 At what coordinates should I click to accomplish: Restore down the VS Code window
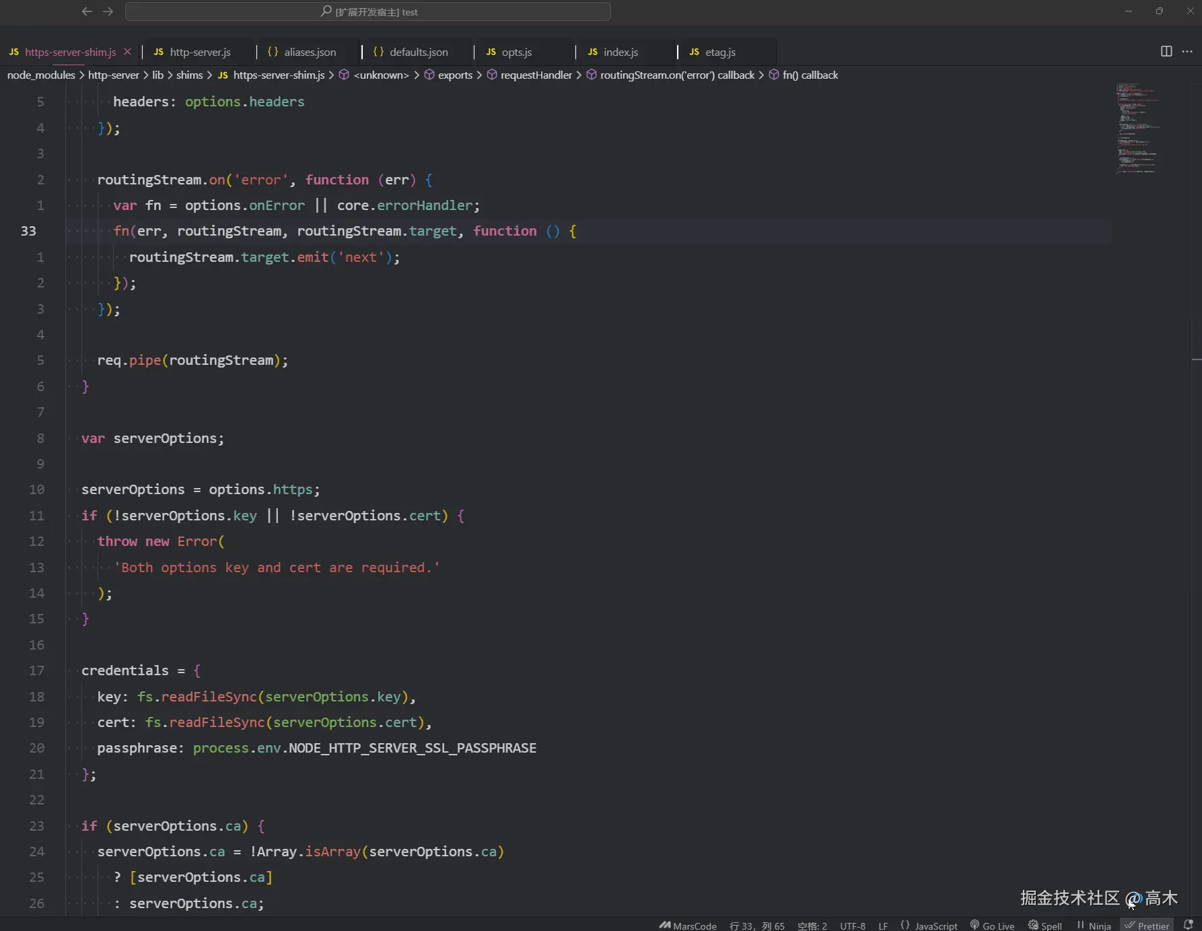point(1160,11)
